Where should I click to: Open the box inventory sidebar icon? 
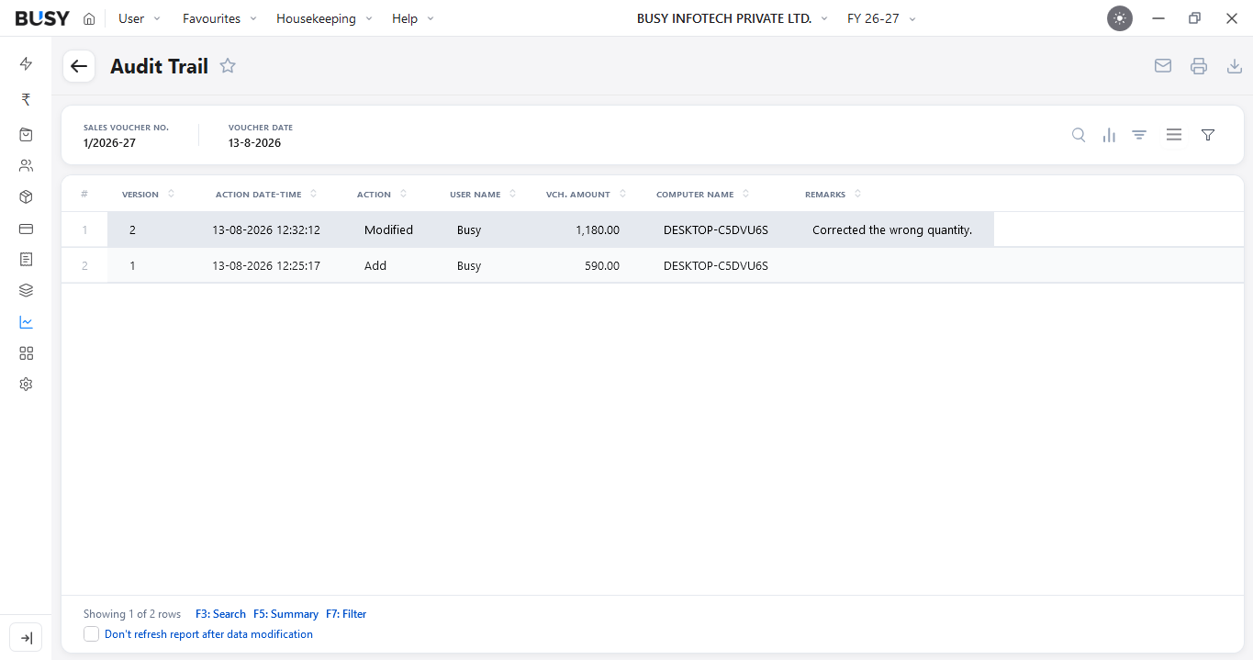coord(26,197)
